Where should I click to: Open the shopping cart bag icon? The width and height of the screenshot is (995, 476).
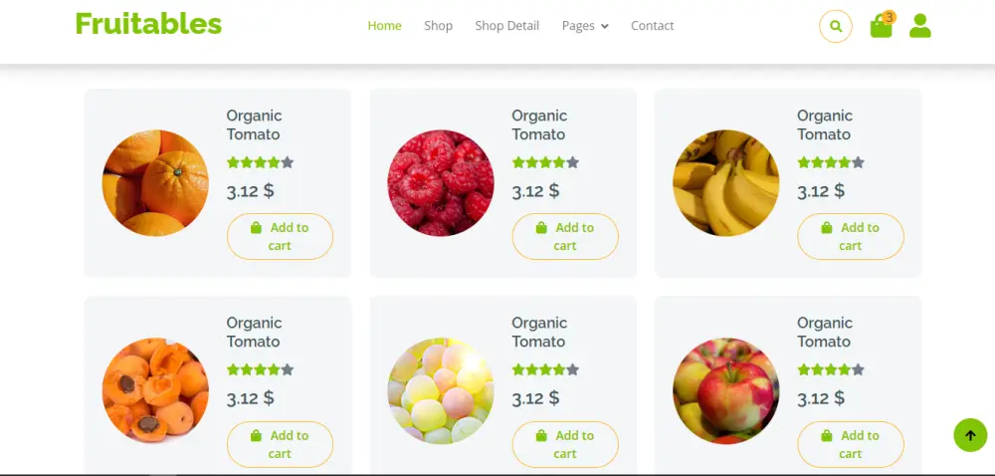[x=881, y=27]
